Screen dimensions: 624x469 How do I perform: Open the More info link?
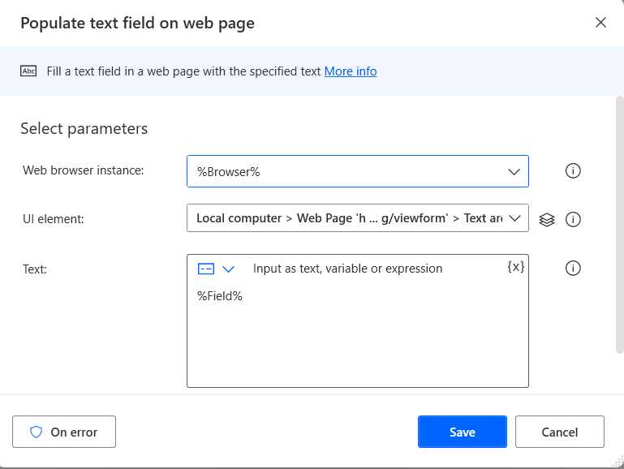351,71
